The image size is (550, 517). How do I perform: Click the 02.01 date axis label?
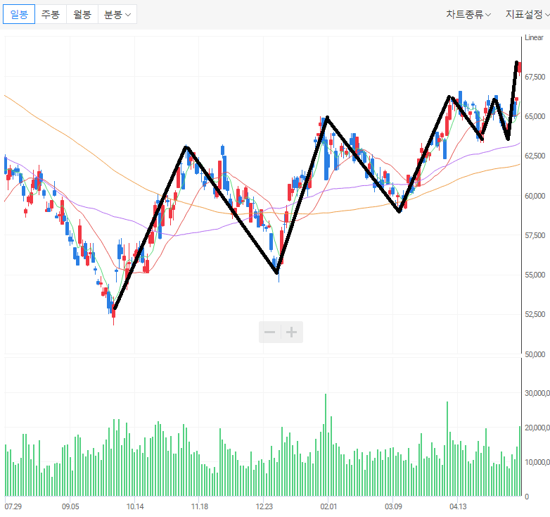328,506
